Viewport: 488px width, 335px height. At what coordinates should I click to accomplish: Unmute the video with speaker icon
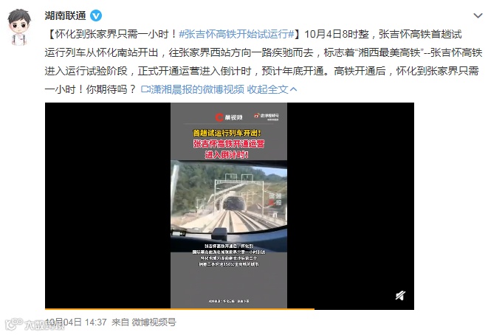click(x=400, y=295)
